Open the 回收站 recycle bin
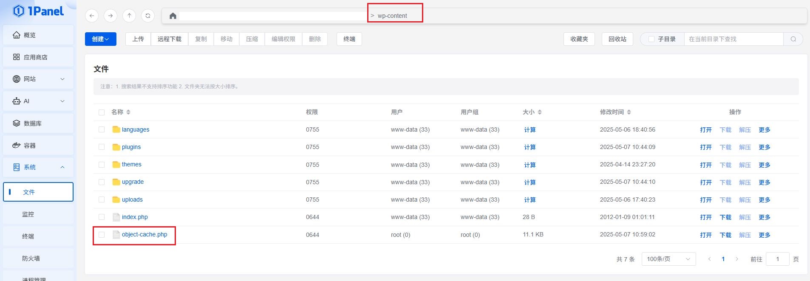The width and height of the screenshot is (810, 281). click(x=617, y=39)
